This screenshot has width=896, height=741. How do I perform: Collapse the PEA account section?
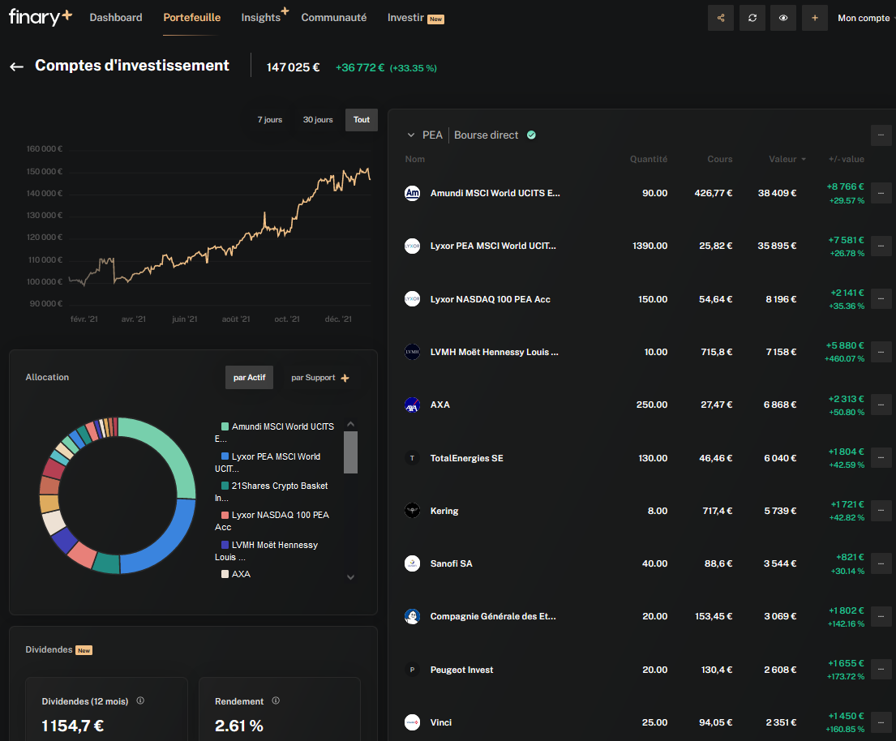411,135
